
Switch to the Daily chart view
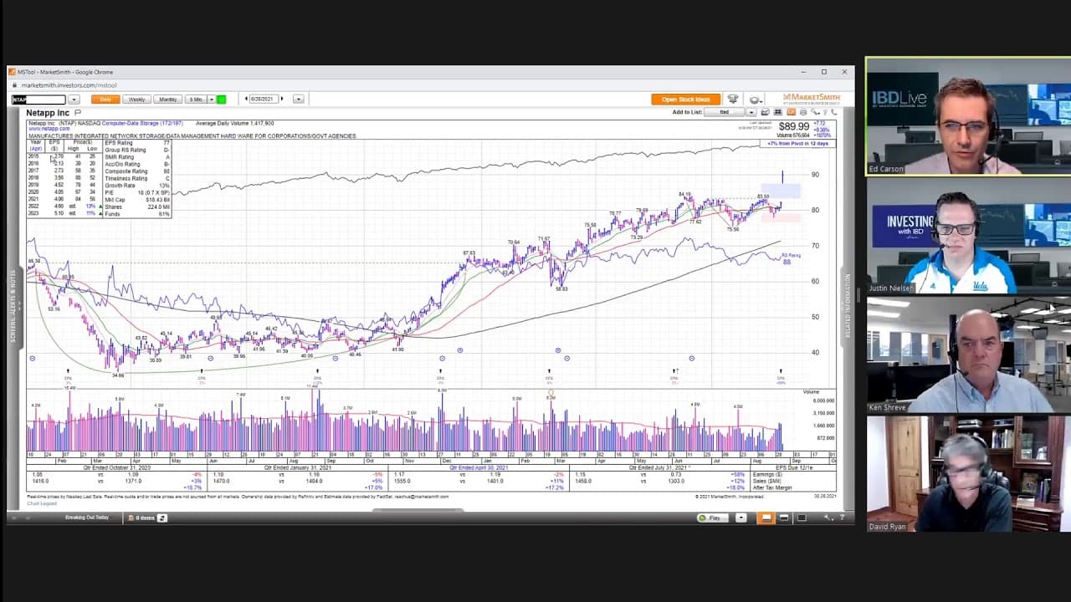105,99
